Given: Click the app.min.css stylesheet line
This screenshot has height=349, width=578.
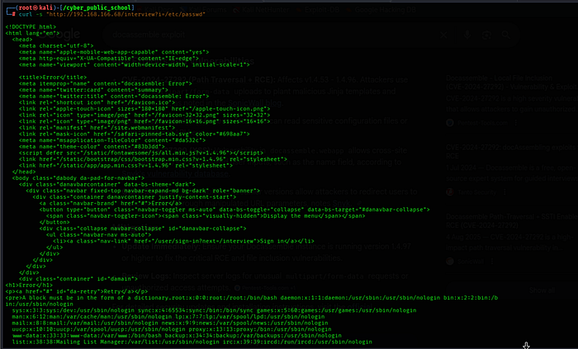Looking at the screenshot, I should [x=126, y=165].
